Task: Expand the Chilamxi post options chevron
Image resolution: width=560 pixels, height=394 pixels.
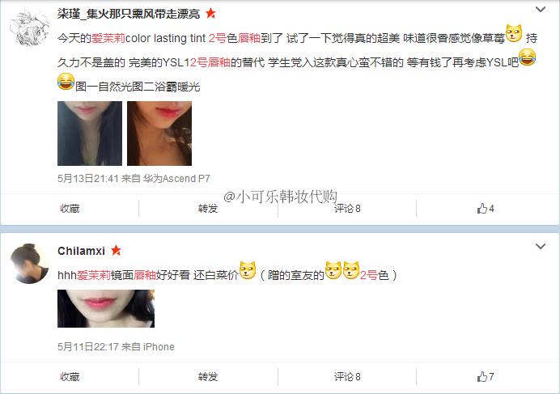Action: coord(541,247)
